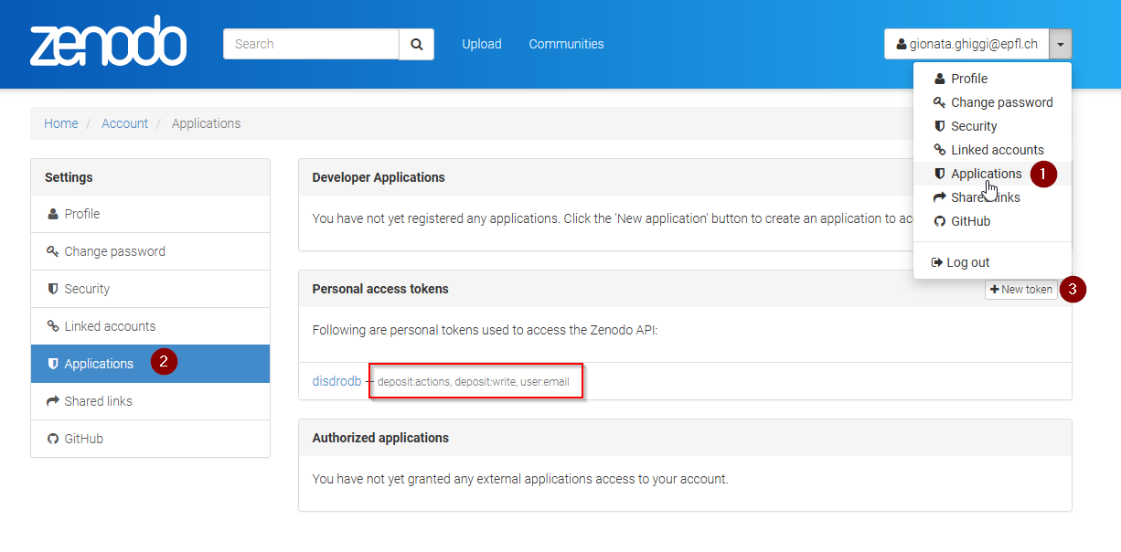Image resolution: width=1121 pixels, height=552 pixels.
Task: Open the disdrodb token link
Action: tap(336, 381)
